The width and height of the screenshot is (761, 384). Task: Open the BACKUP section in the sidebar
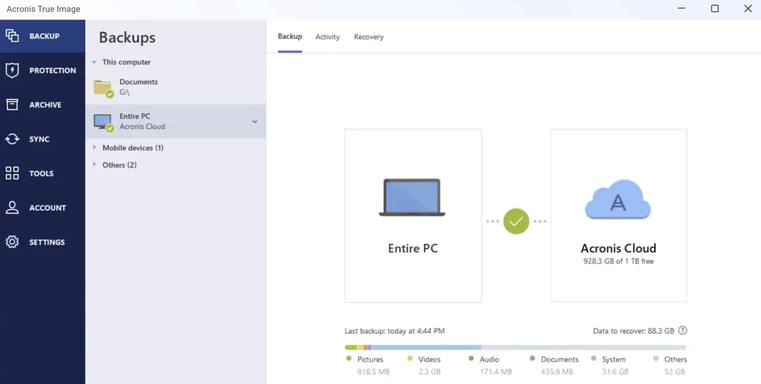click(42, 36)
